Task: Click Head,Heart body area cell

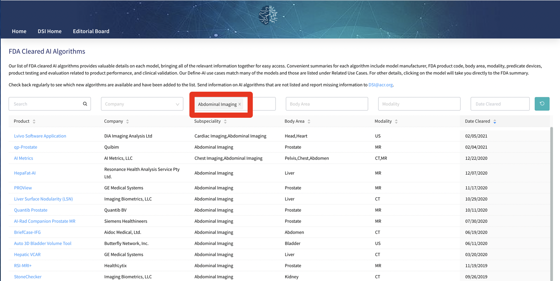Action: [x=296, y=136]
